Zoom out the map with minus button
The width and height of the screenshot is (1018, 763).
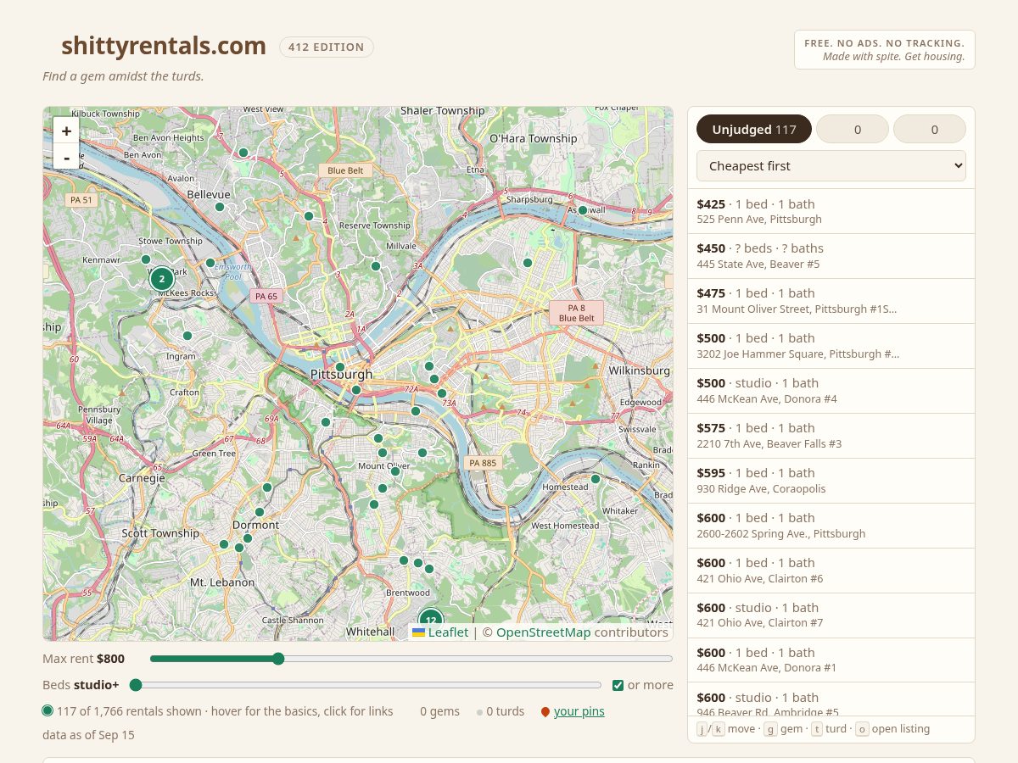coord(66,156)
